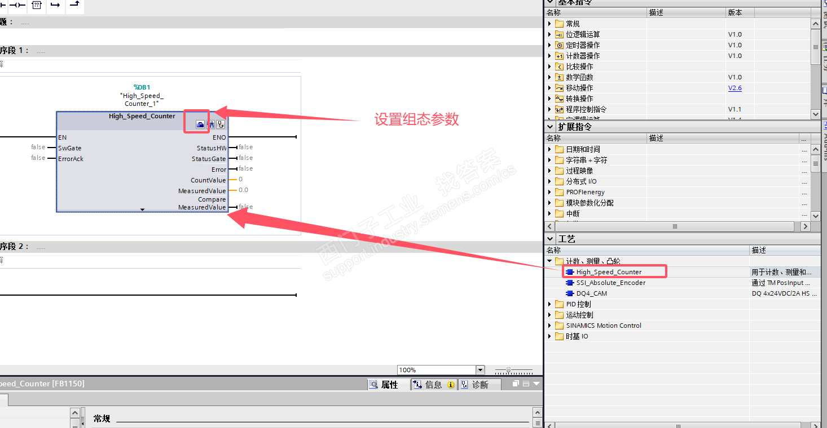The height and width of the screenshot is (428, 827).
Task: Collapse the 基本指令 section
Action: (550, 2)
